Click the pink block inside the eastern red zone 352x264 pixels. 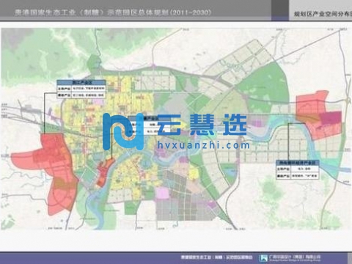tap(331, 117)
